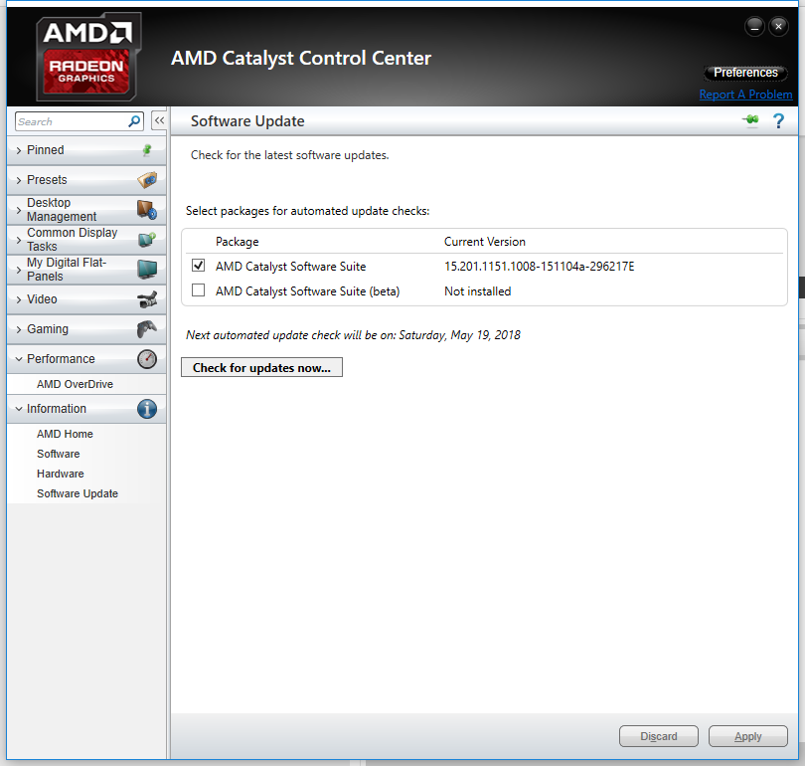Click the Discard button
The width and height of the screenshot is (805, 766).
pyautogui.click(x=659, y=736)
